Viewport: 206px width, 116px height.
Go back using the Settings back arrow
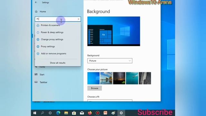tap(36, 2)
